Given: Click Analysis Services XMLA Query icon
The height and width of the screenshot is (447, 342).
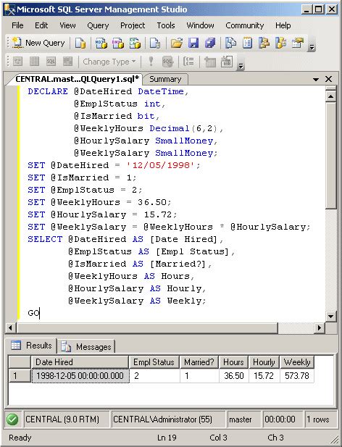Looking at the screenshot, I should click(x=135, y=43).
